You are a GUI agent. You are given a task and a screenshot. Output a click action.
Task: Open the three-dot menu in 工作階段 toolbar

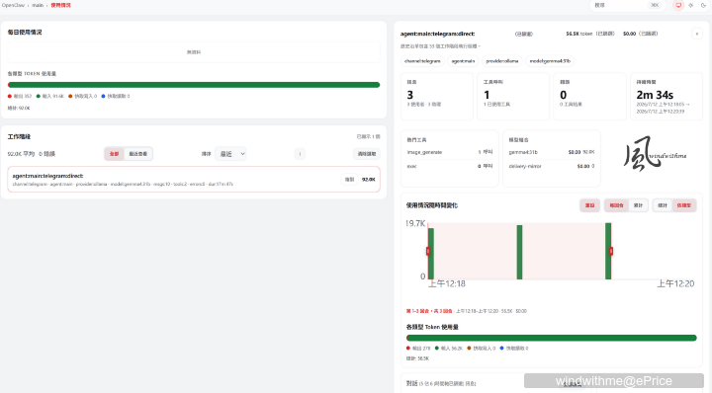click(300, 154)
